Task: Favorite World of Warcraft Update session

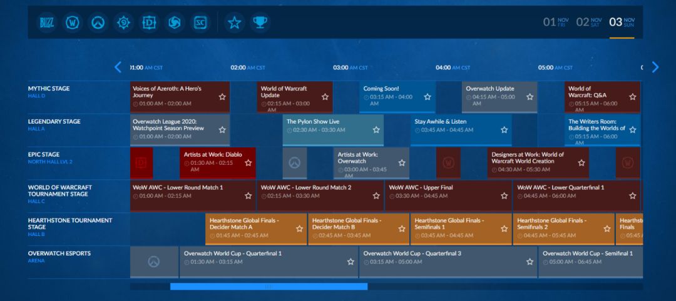Action: click(325, 97)
